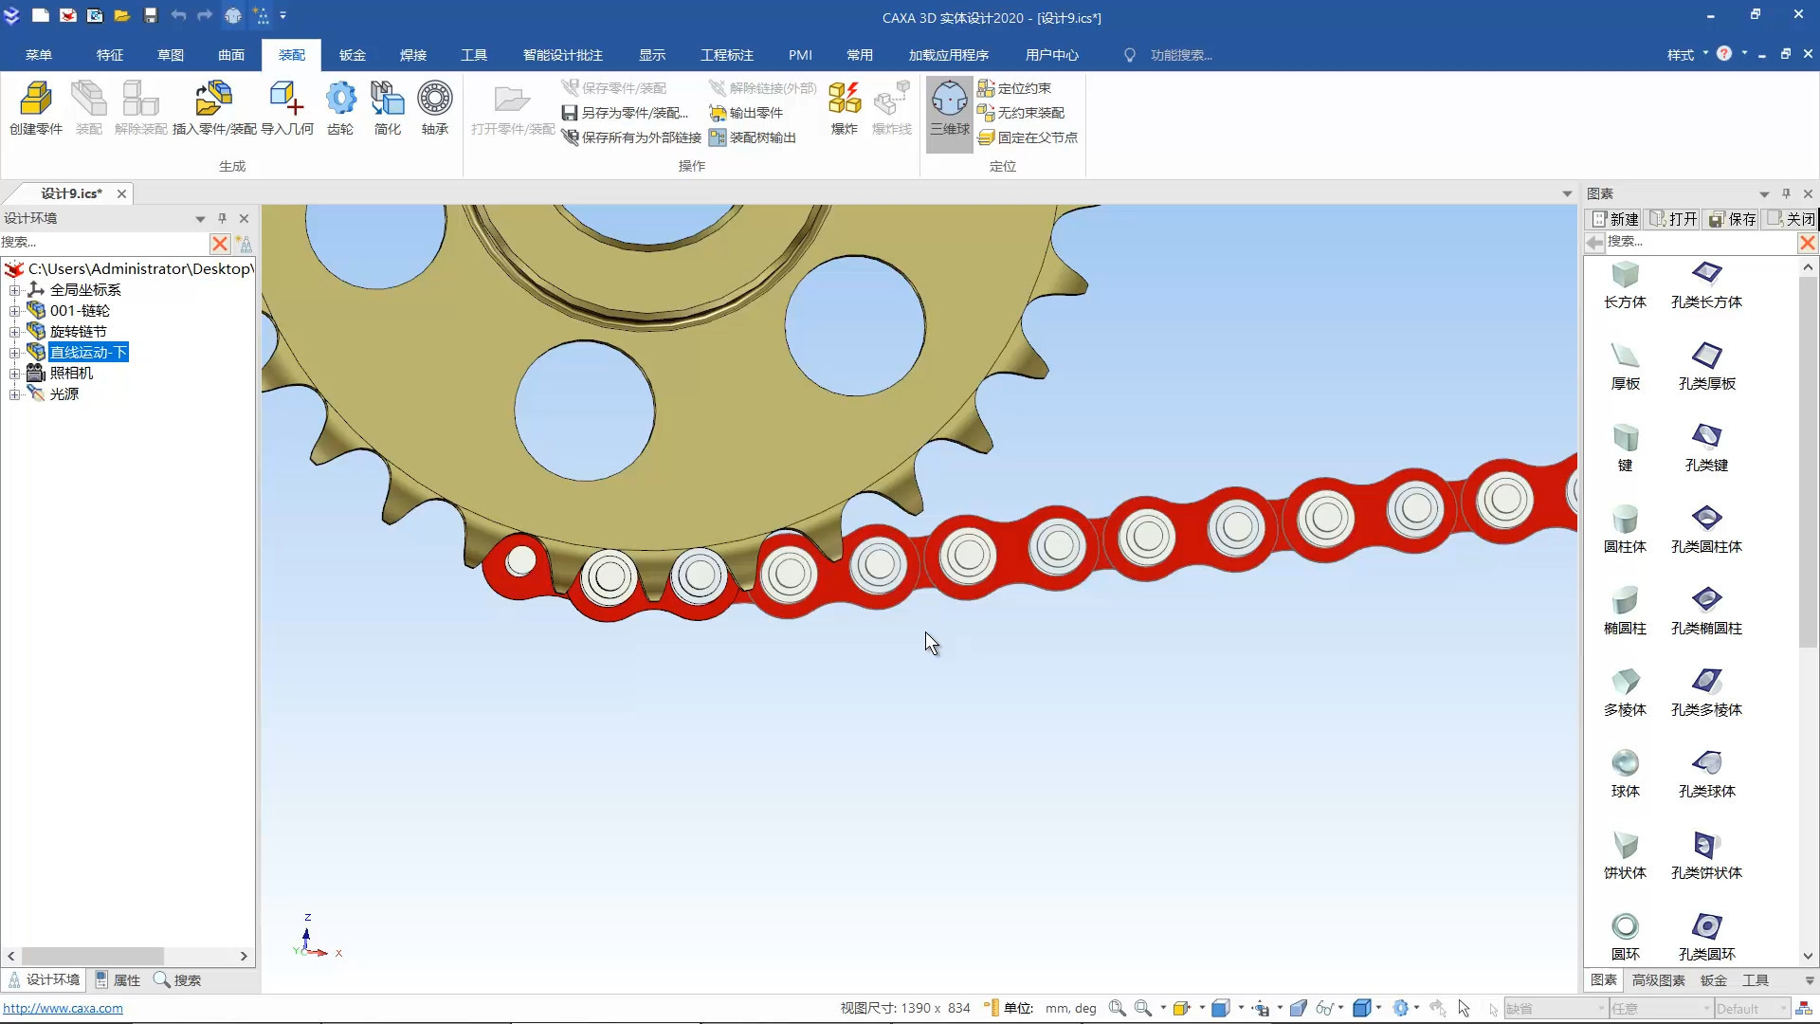Screen dimensions: 1820x1024
Task: Switch to the 钣金 ribbon tab
Action: 353,55
